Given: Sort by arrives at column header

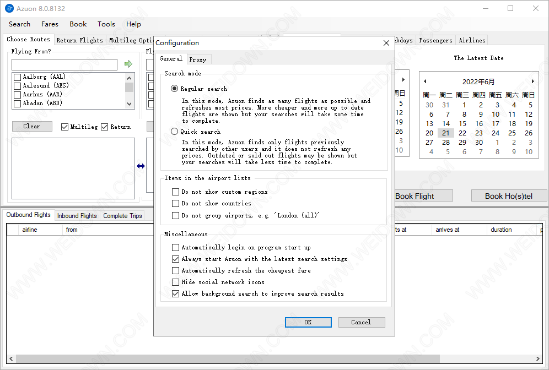Looking at the screenshot, I should pos(459,230).
